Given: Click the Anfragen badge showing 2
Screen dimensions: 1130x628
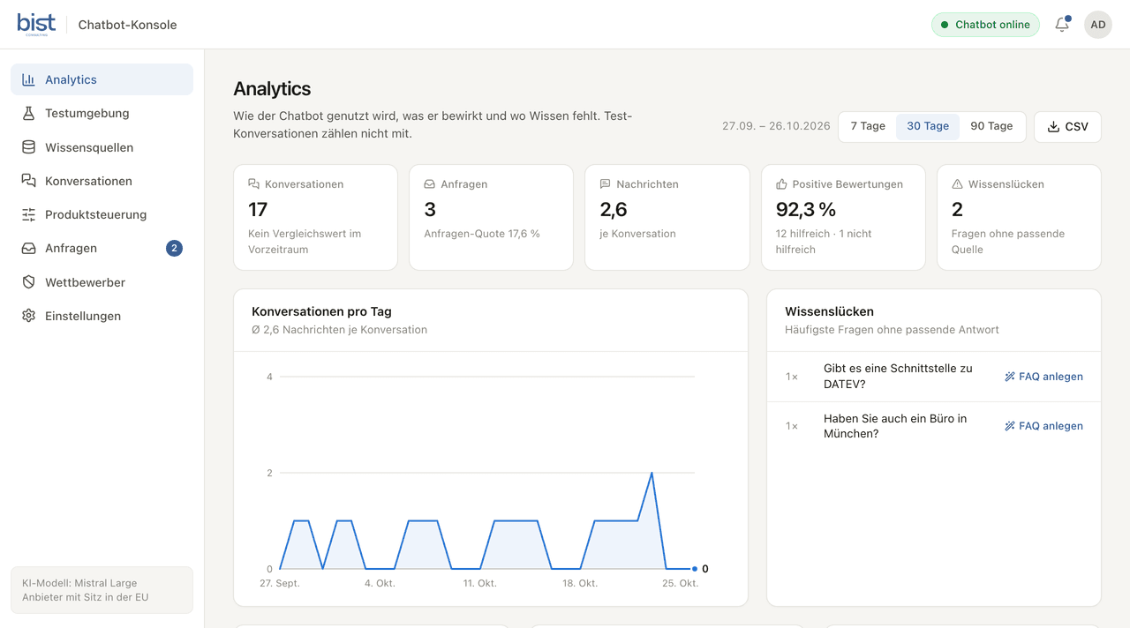Looking at the screenshot, I should point(174,249).
